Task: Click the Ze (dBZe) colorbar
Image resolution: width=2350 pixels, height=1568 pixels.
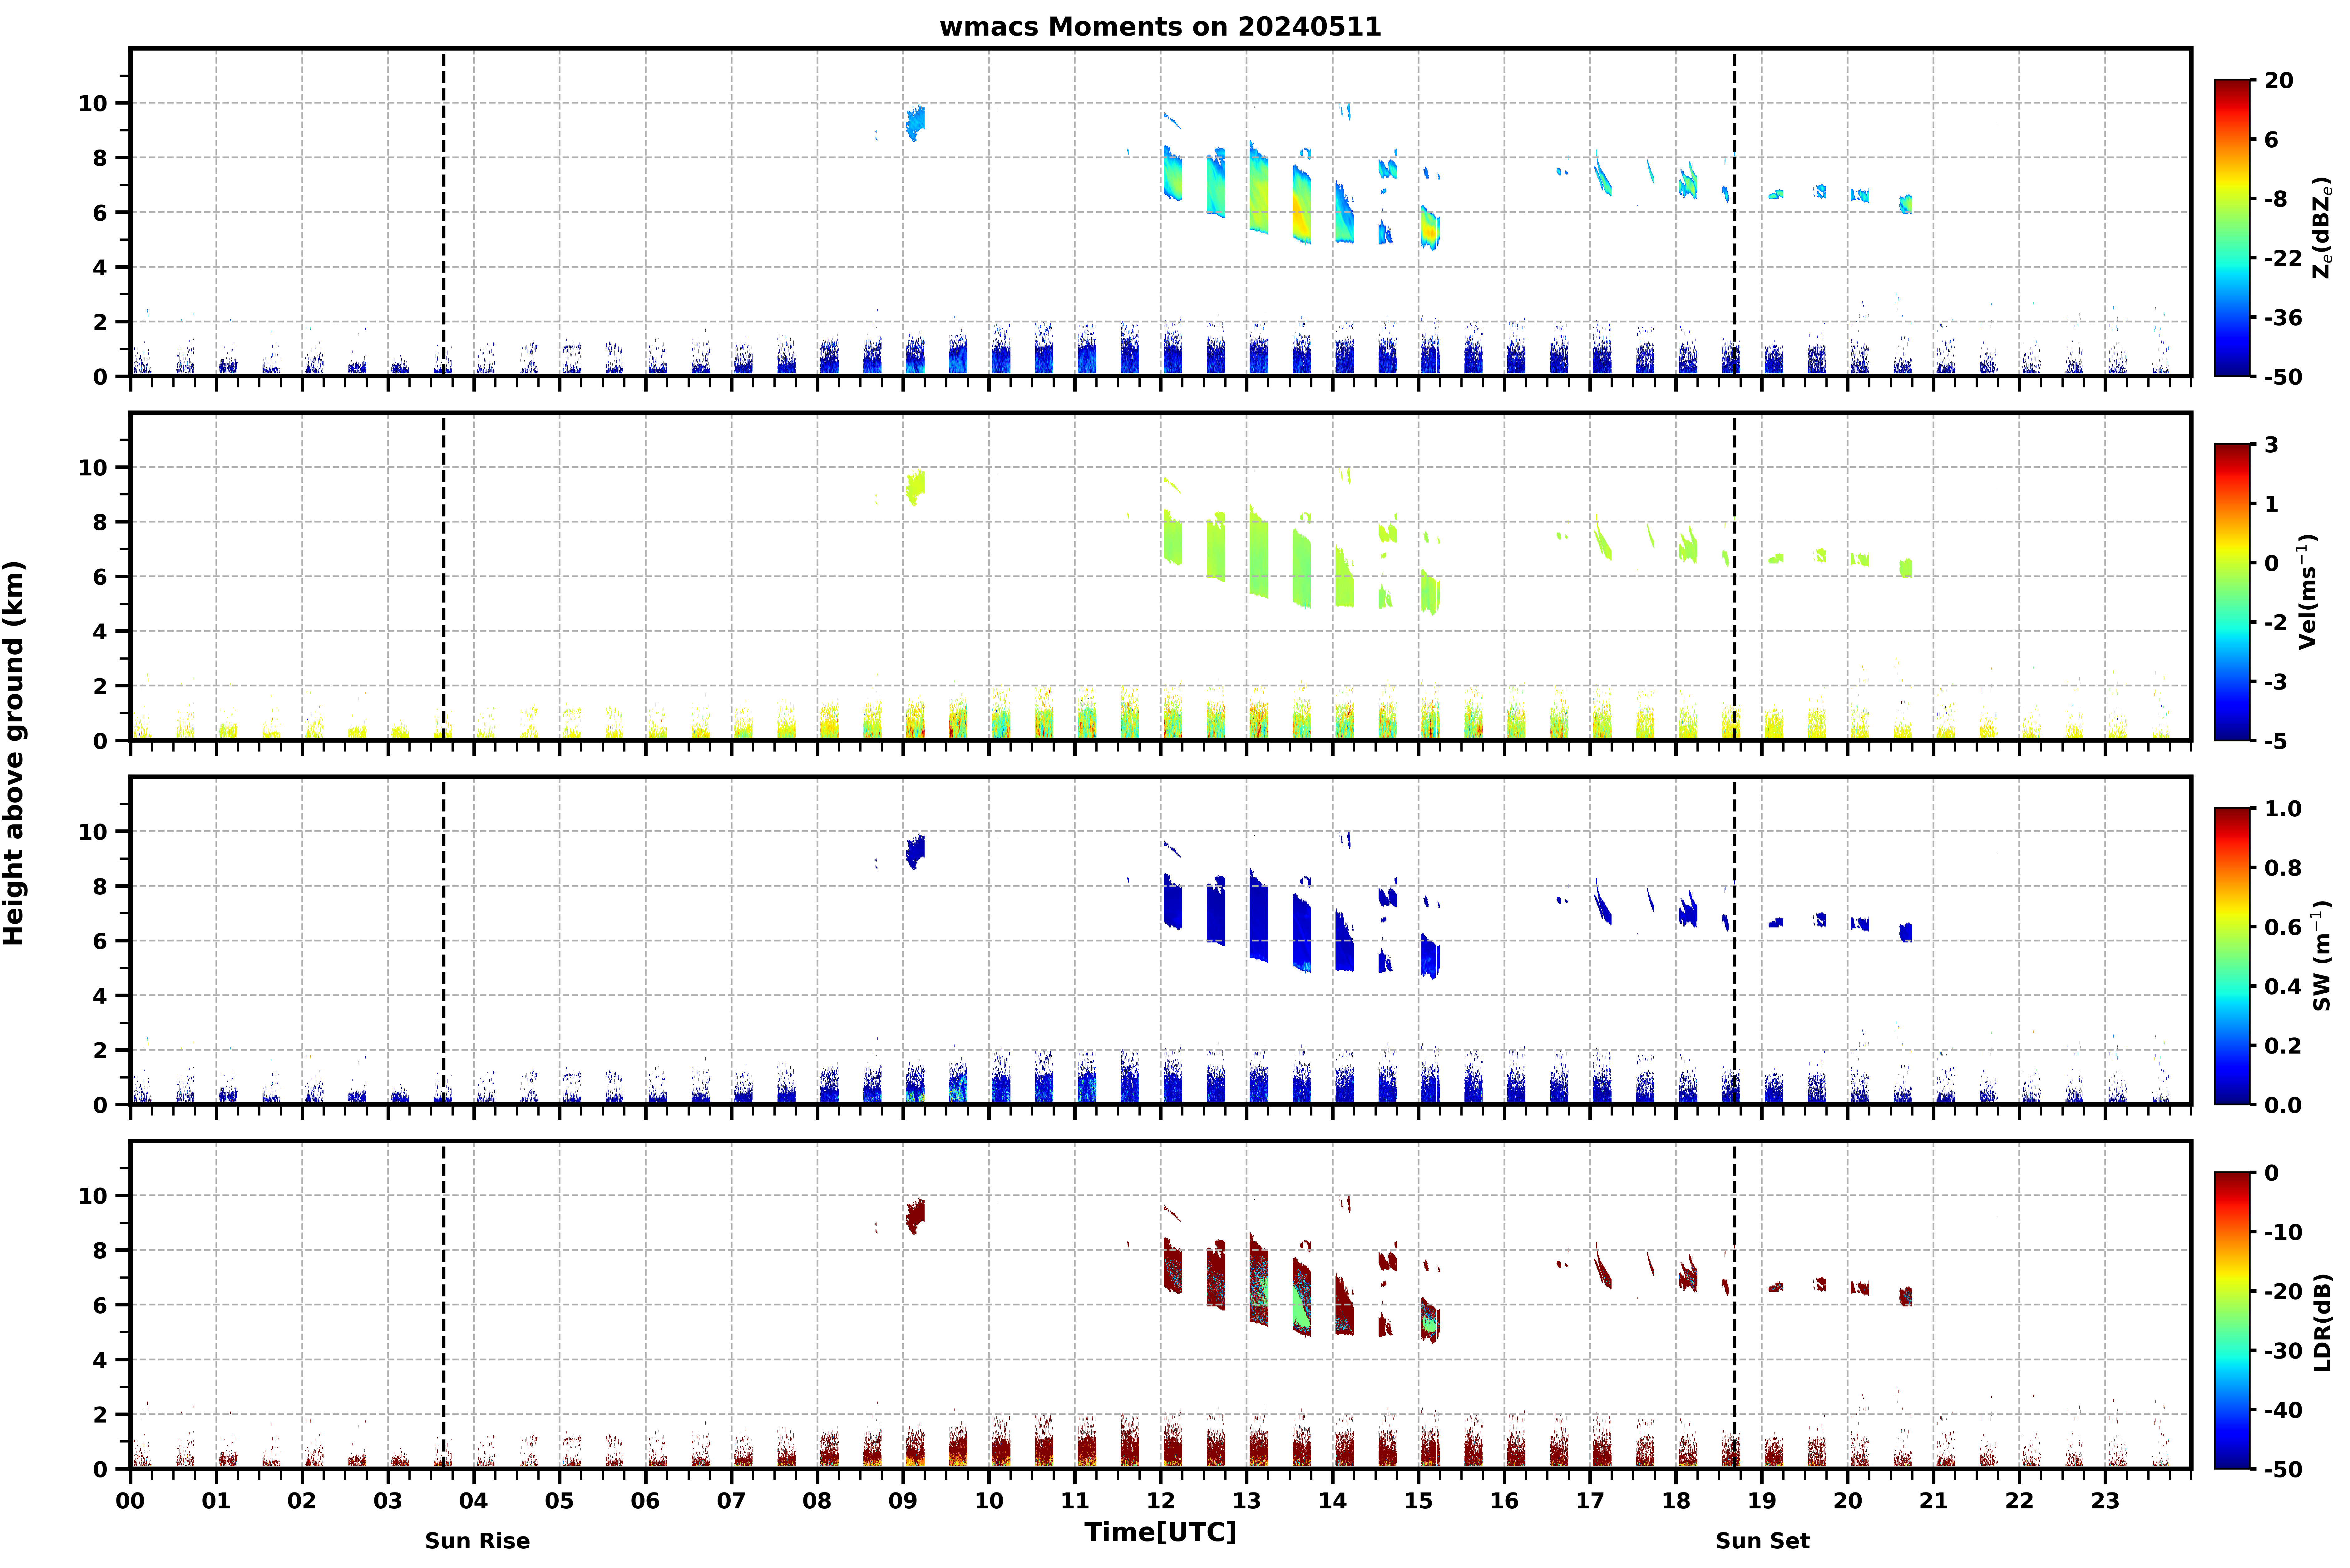Action: click(2232, 228)
